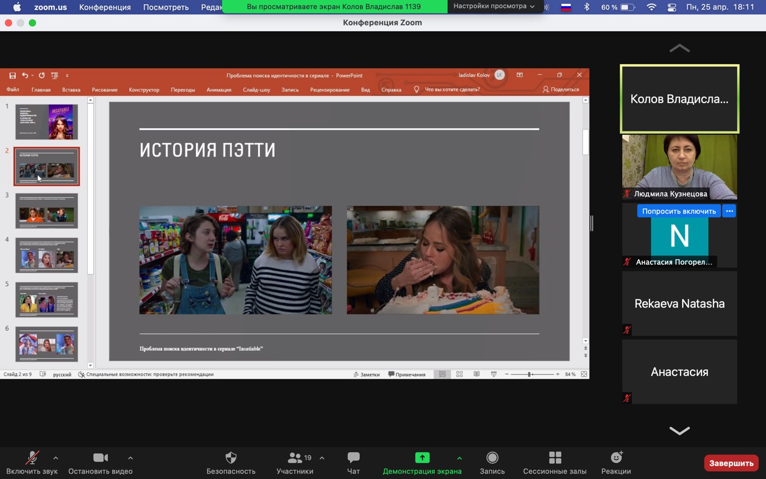Toggle microphone with Включить звук button
Viewport: 766px width, 479px height.
tap(32, 463)
